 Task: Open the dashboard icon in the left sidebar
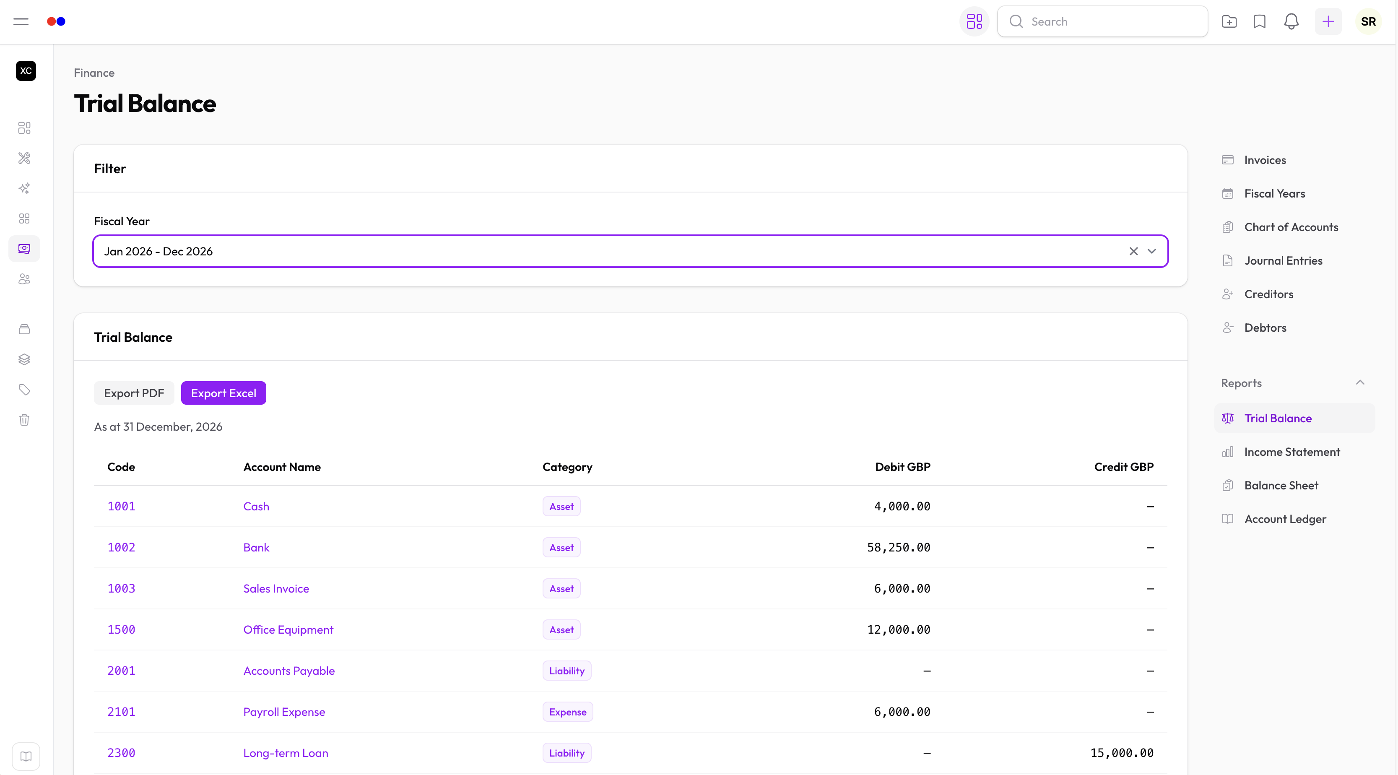coord(24,128)
